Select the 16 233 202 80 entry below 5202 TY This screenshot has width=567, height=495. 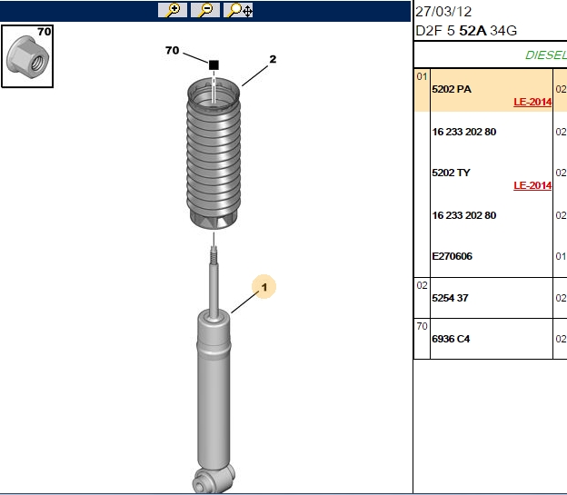(x=464, y=215)
